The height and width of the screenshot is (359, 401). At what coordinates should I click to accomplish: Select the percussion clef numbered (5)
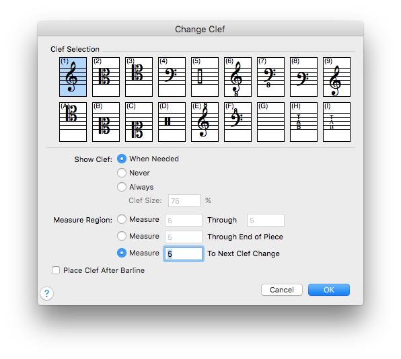click(205, 77)
